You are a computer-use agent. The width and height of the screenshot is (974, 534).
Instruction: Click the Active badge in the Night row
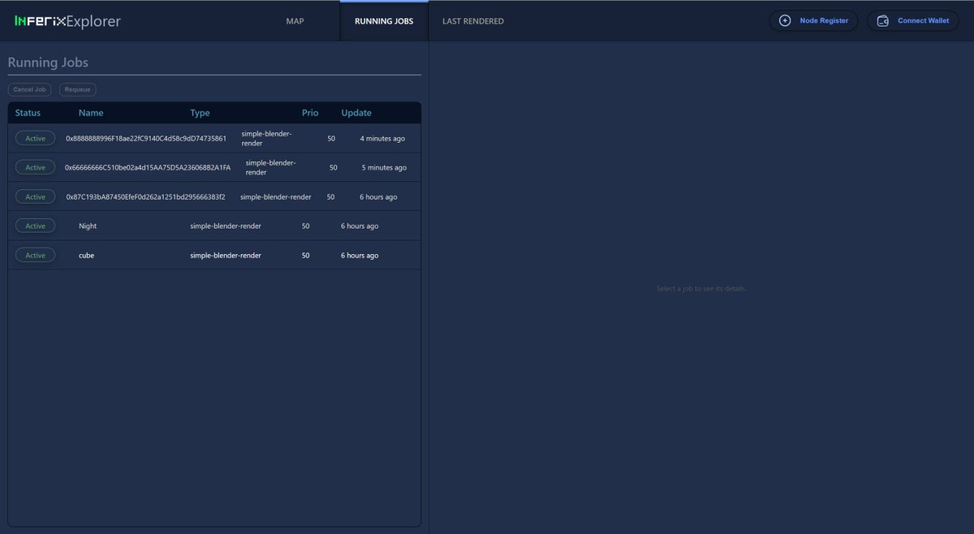36,226
